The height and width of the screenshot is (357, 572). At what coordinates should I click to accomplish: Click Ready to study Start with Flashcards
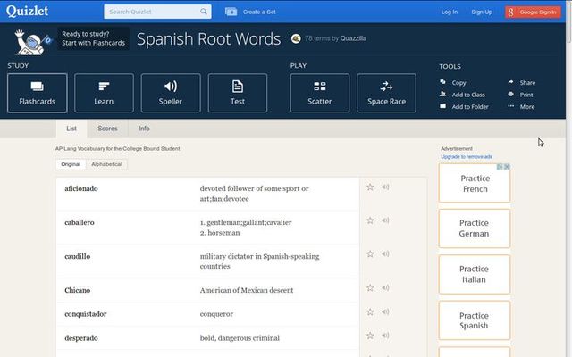tap(93, 38)
